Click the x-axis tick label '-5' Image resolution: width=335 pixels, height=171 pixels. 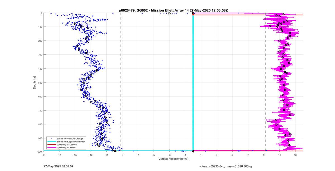[154, 155]
